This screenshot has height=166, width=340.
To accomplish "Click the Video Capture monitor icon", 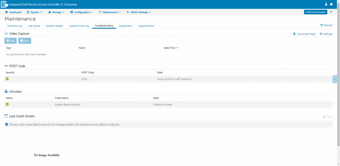I will (6, 33).
